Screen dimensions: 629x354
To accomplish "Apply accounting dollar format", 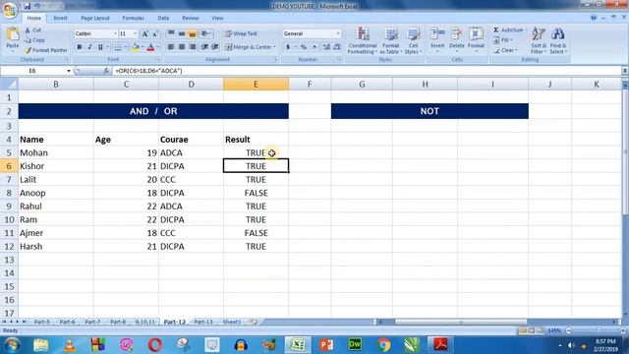I will coord(288,47).
